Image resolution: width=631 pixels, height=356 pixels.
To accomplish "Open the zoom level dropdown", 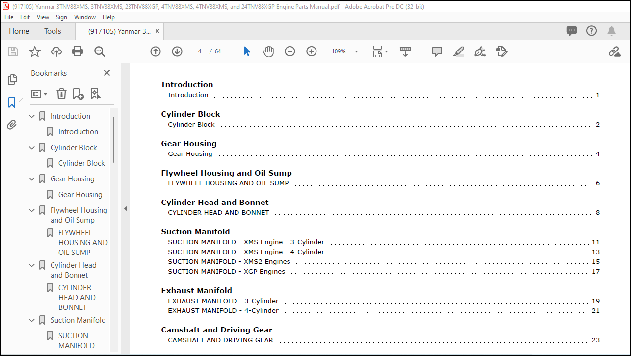I will tap(356, 51).
